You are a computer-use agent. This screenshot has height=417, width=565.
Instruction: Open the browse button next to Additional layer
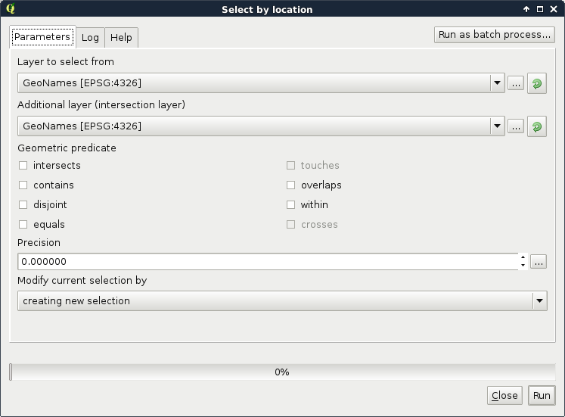point(516,126)
